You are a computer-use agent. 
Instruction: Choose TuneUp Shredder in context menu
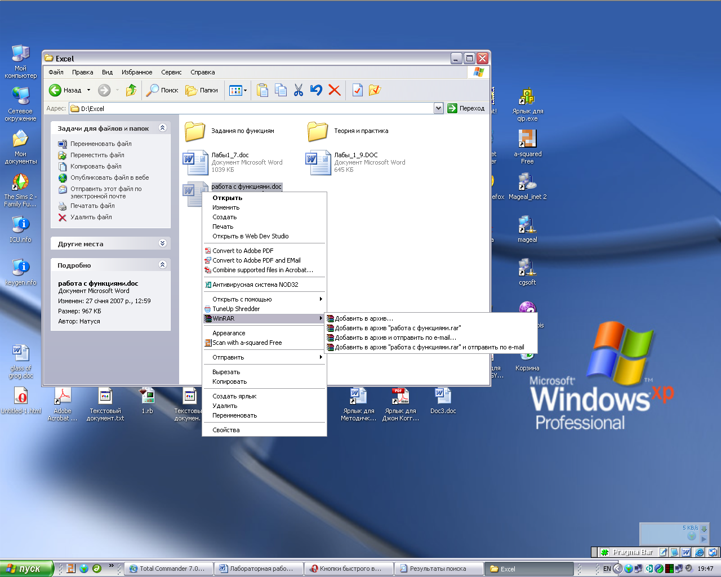click(264, 309)
